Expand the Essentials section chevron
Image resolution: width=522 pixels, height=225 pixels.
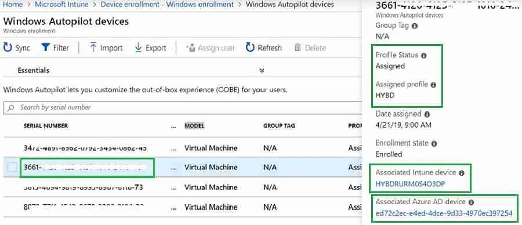(x=262, y=70)
